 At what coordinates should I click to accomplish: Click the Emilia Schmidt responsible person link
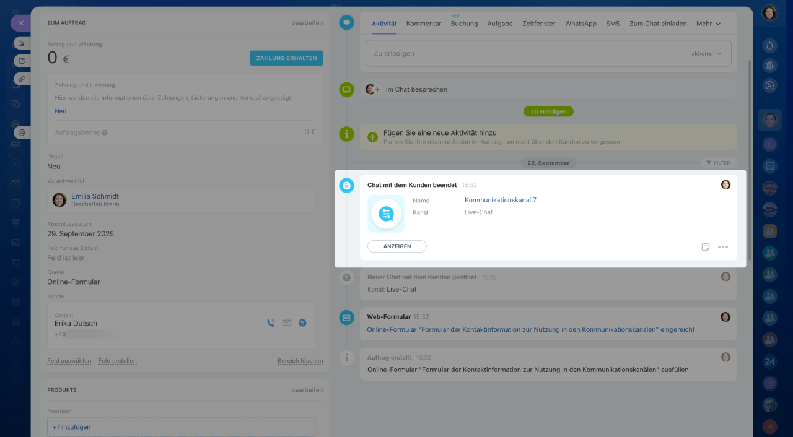[x=95, y=196]
